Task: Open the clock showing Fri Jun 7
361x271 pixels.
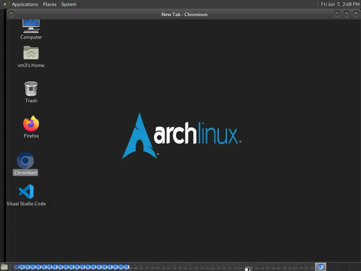Action: tap(340, 4)
